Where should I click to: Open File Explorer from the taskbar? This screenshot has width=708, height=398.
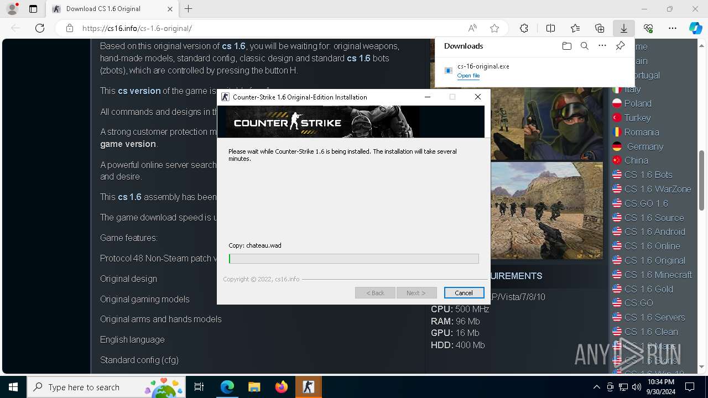[254, 387]
